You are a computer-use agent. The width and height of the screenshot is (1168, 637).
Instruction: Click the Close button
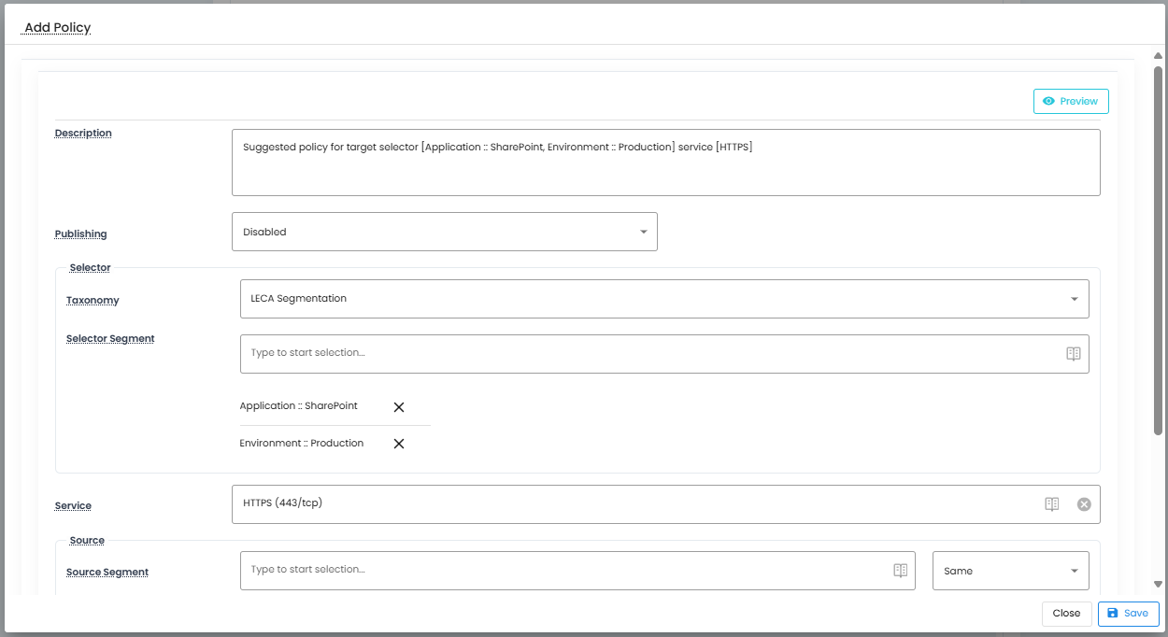pyautogui.click(x=1066, y=614)
